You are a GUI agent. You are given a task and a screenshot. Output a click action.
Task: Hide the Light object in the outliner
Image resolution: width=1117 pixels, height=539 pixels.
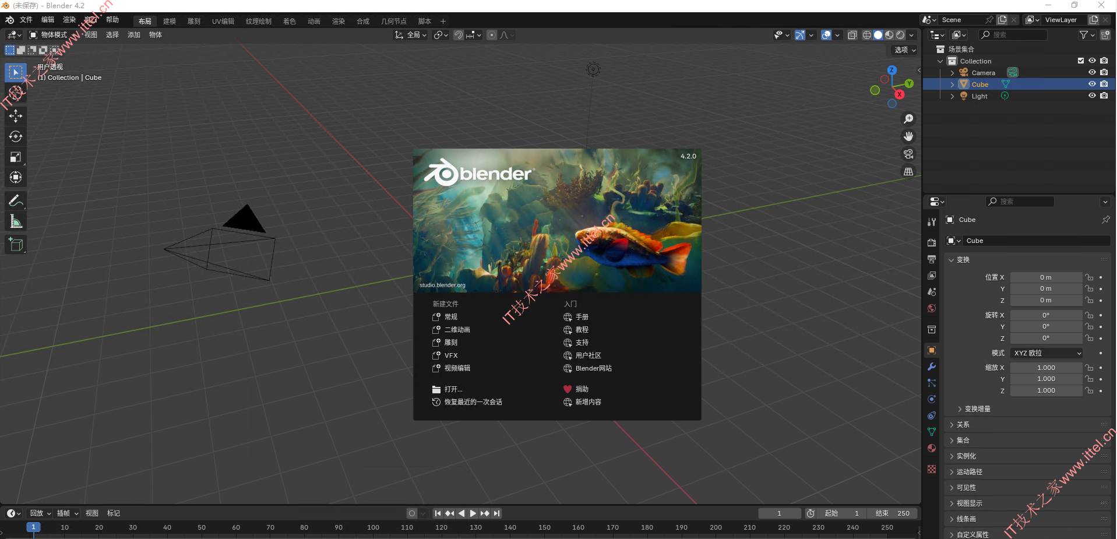click(1092, 96)
